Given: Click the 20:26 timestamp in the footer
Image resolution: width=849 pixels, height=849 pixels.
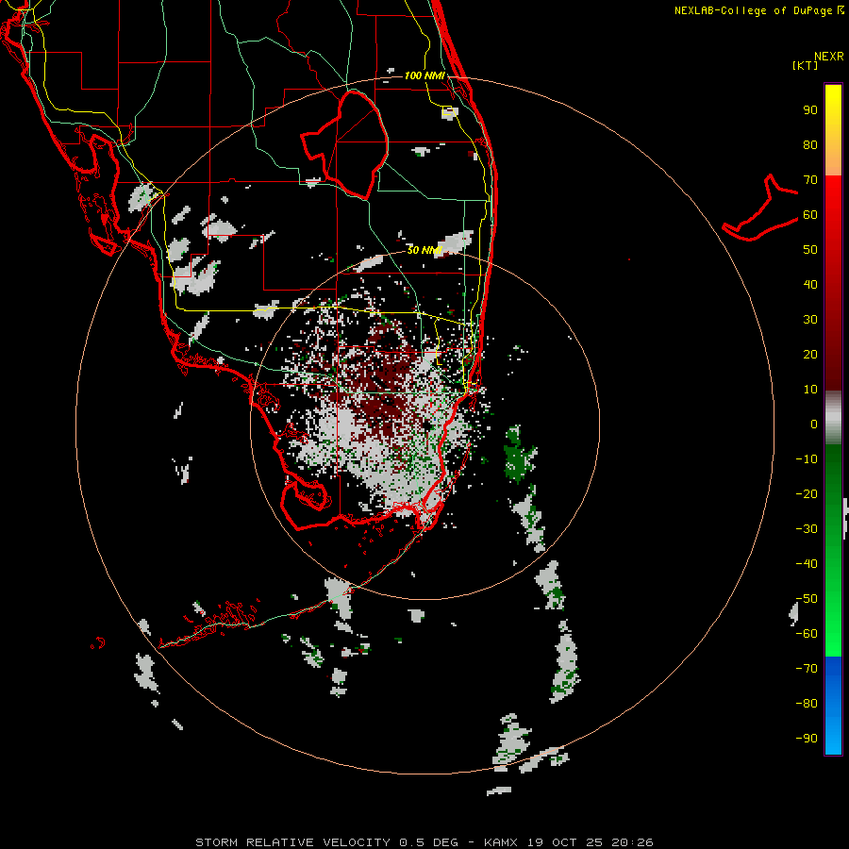Looking at the screenshot, I should tap(632, 842).
